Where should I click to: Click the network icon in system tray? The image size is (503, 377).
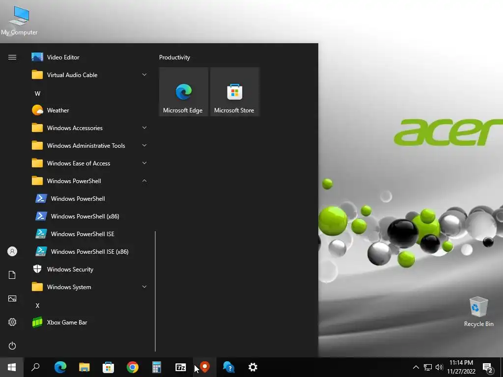(428, 367)
